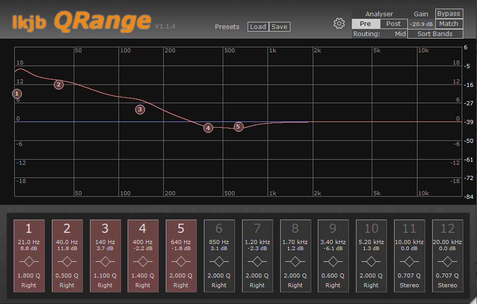Adjust the Gain value control
This screenshot has height=304, width=477.
(421, 23)
